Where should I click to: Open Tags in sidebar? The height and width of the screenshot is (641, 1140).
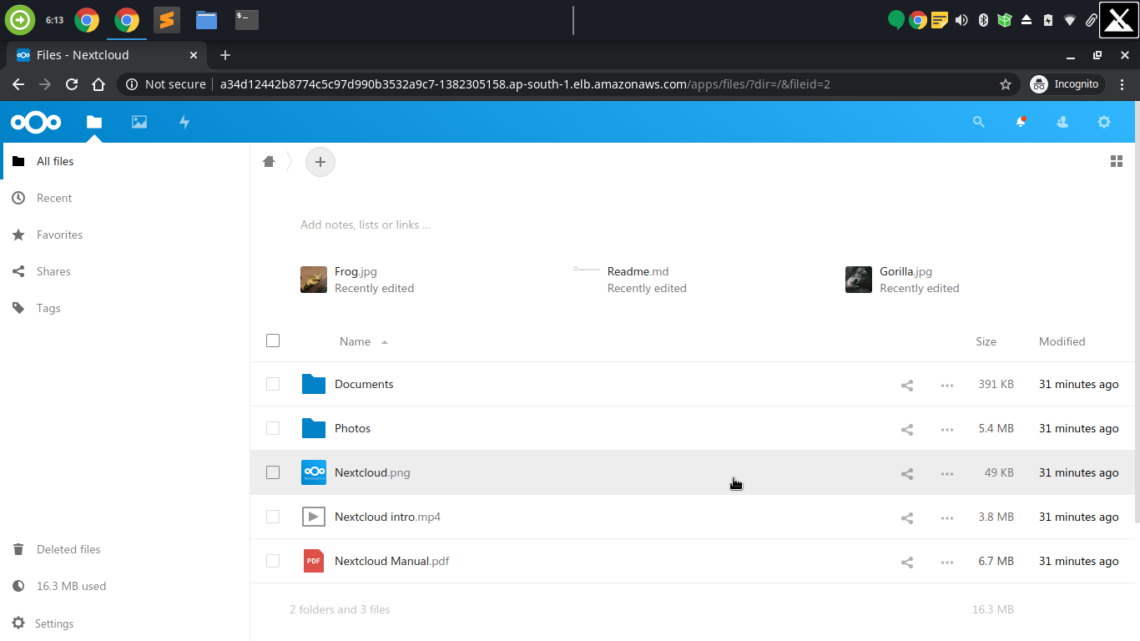click(x=125, y=308)
